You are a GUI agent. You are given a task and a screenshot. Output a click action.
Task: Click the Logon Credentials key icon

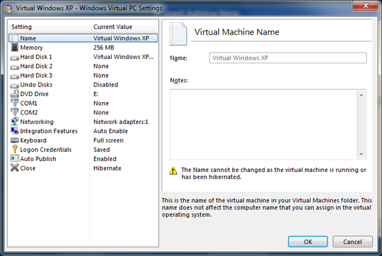coord(15,150)
